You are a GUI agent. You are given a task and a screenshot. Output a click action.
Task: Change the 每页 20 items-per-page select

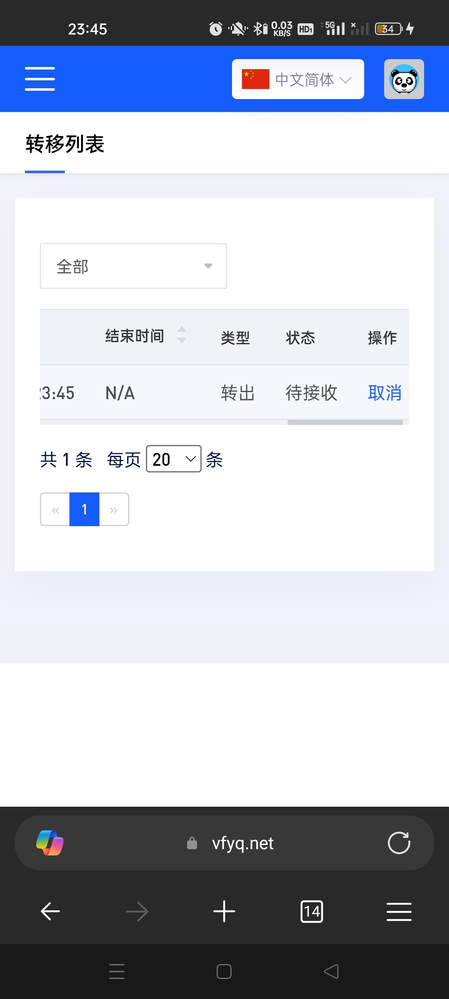pos(174,459)
